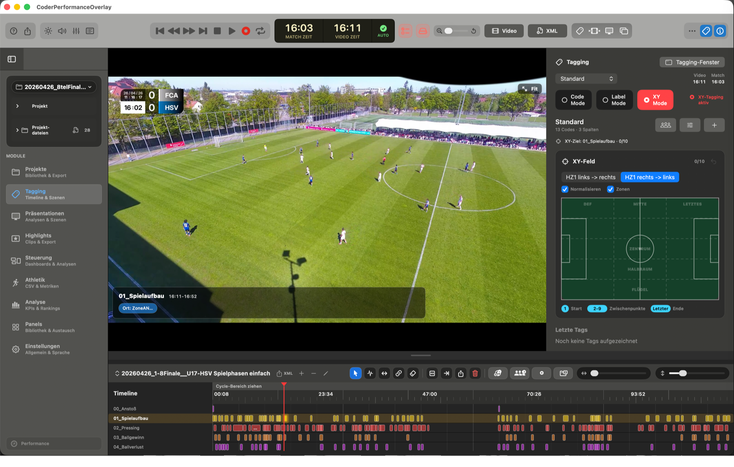Select HZ1 links -> rechts tab

590,177
